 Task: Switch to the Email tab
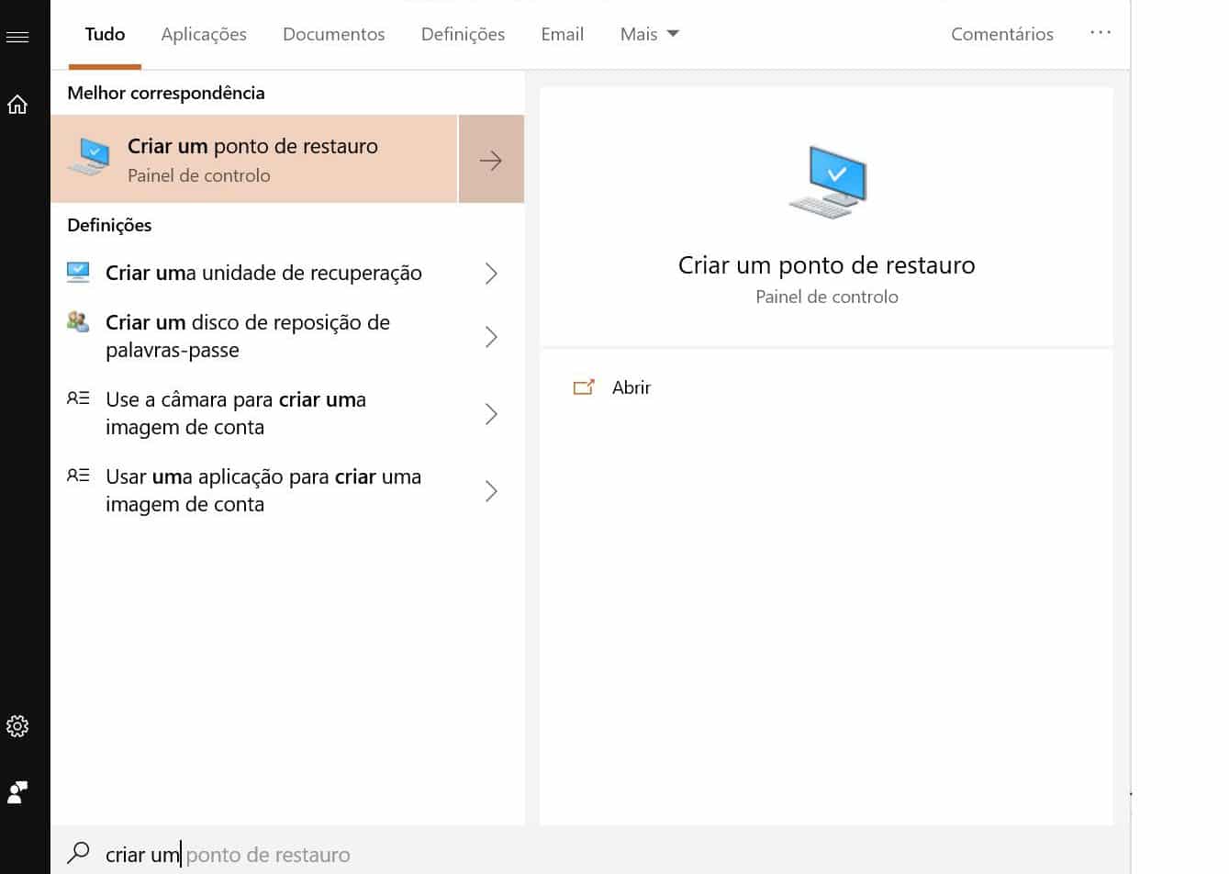pyautogui.click(x=563, y=34)
